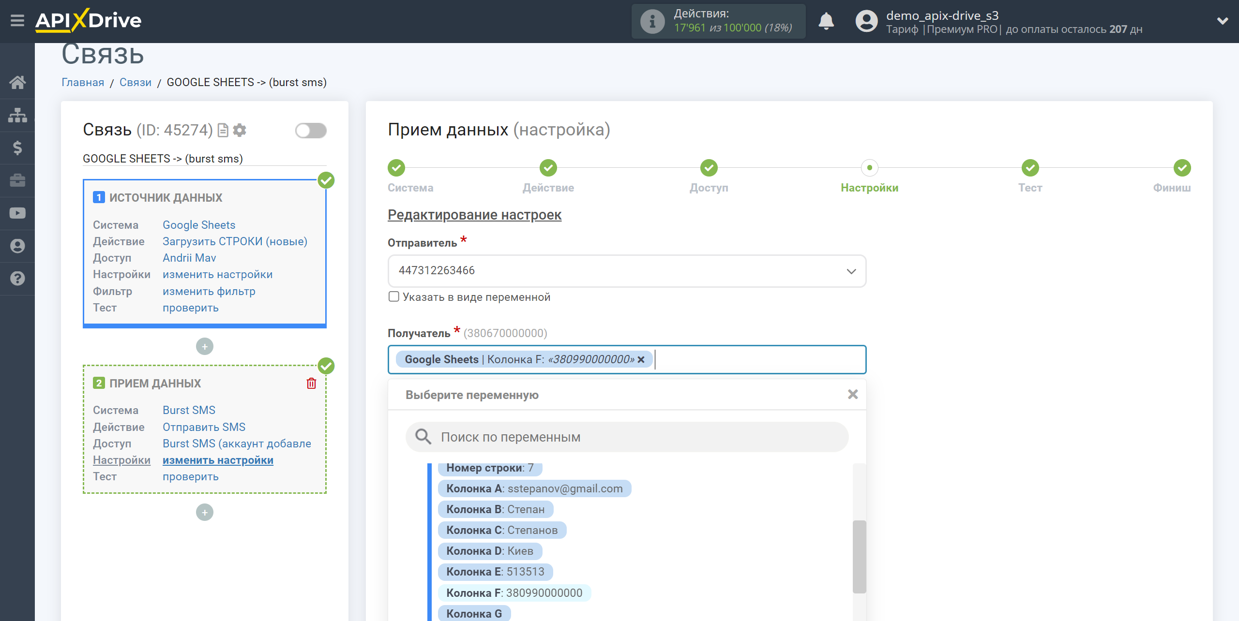
Task: Open Google Sheets system link
Action: (199, 225)
